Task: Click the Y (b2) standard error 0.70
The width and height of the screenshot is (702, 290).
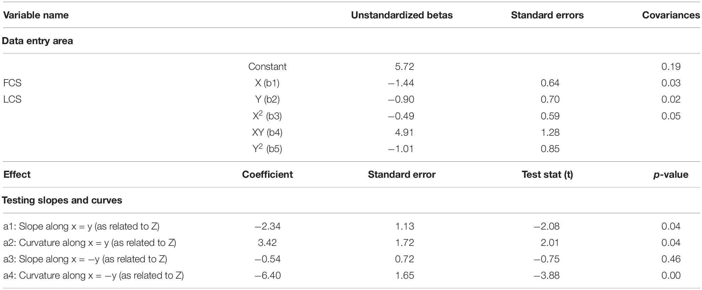Action: coord(550,99)
